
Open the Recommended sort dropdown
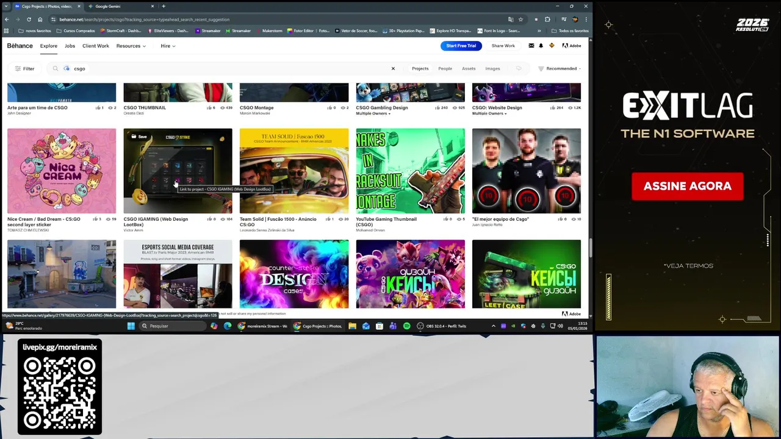coord(560,69)
